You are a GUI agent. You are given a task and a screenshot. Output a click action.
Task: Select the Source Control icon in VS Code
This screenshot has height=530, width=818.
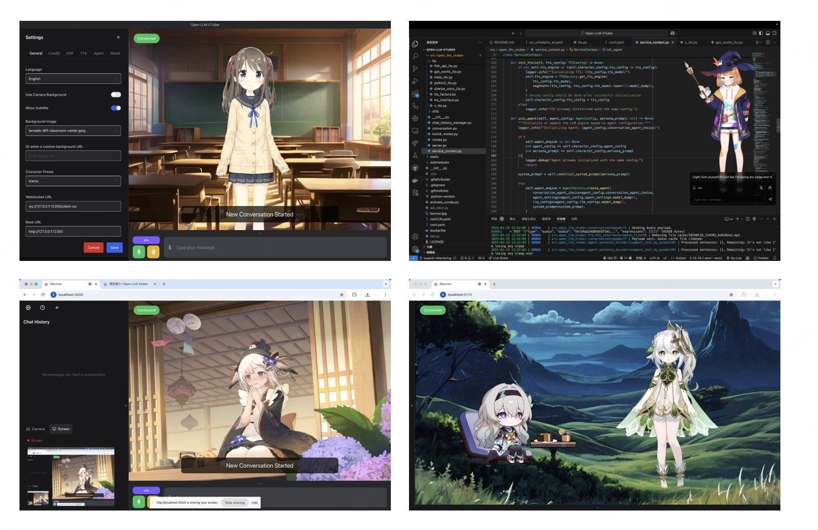[x=415, y=69]
